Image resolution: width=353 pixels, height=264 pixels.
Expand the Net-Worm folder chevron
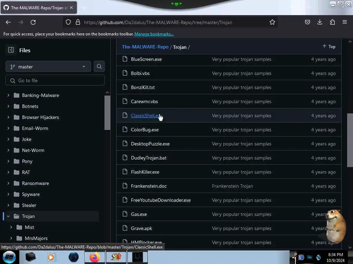point(8,150)
